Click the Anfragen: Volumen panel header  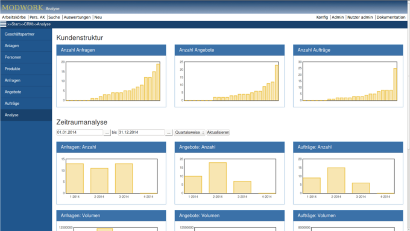pyautogui.click(x=111, y=215)
